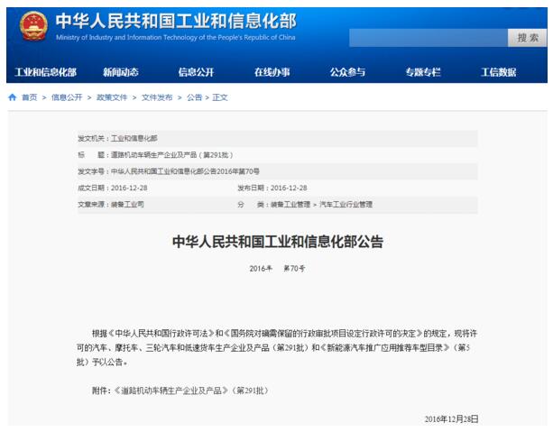Open the 新闻动态 nav menu

(x=121, y=72)
